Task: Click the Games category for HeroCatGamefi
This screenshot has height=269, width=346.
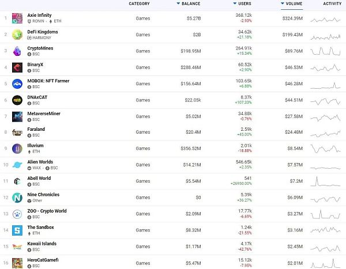Action: [142, 263]
